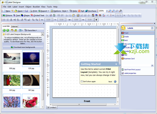Click the Print printer icon

click(31, 11)
